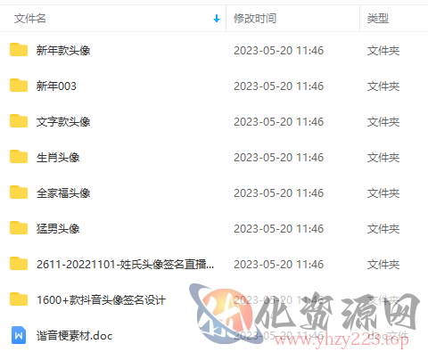Click the Word document icon for 谐音梗素材.doc

pos(19,335)
